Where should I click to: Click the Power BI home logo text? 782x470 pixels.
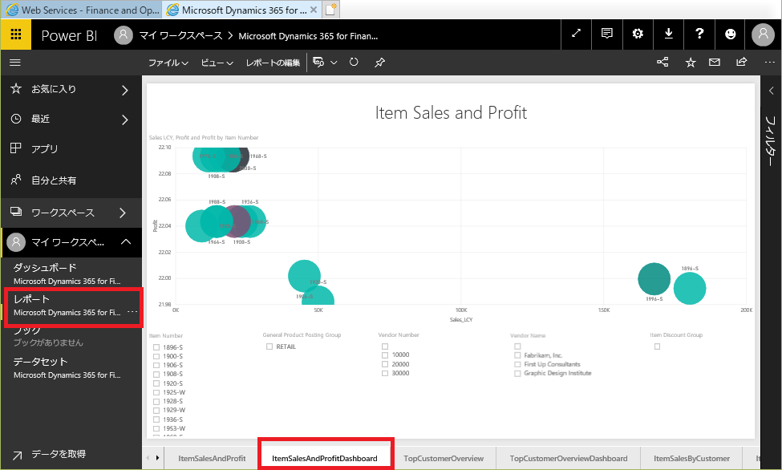pyautogui.click(x=69, y=35)
